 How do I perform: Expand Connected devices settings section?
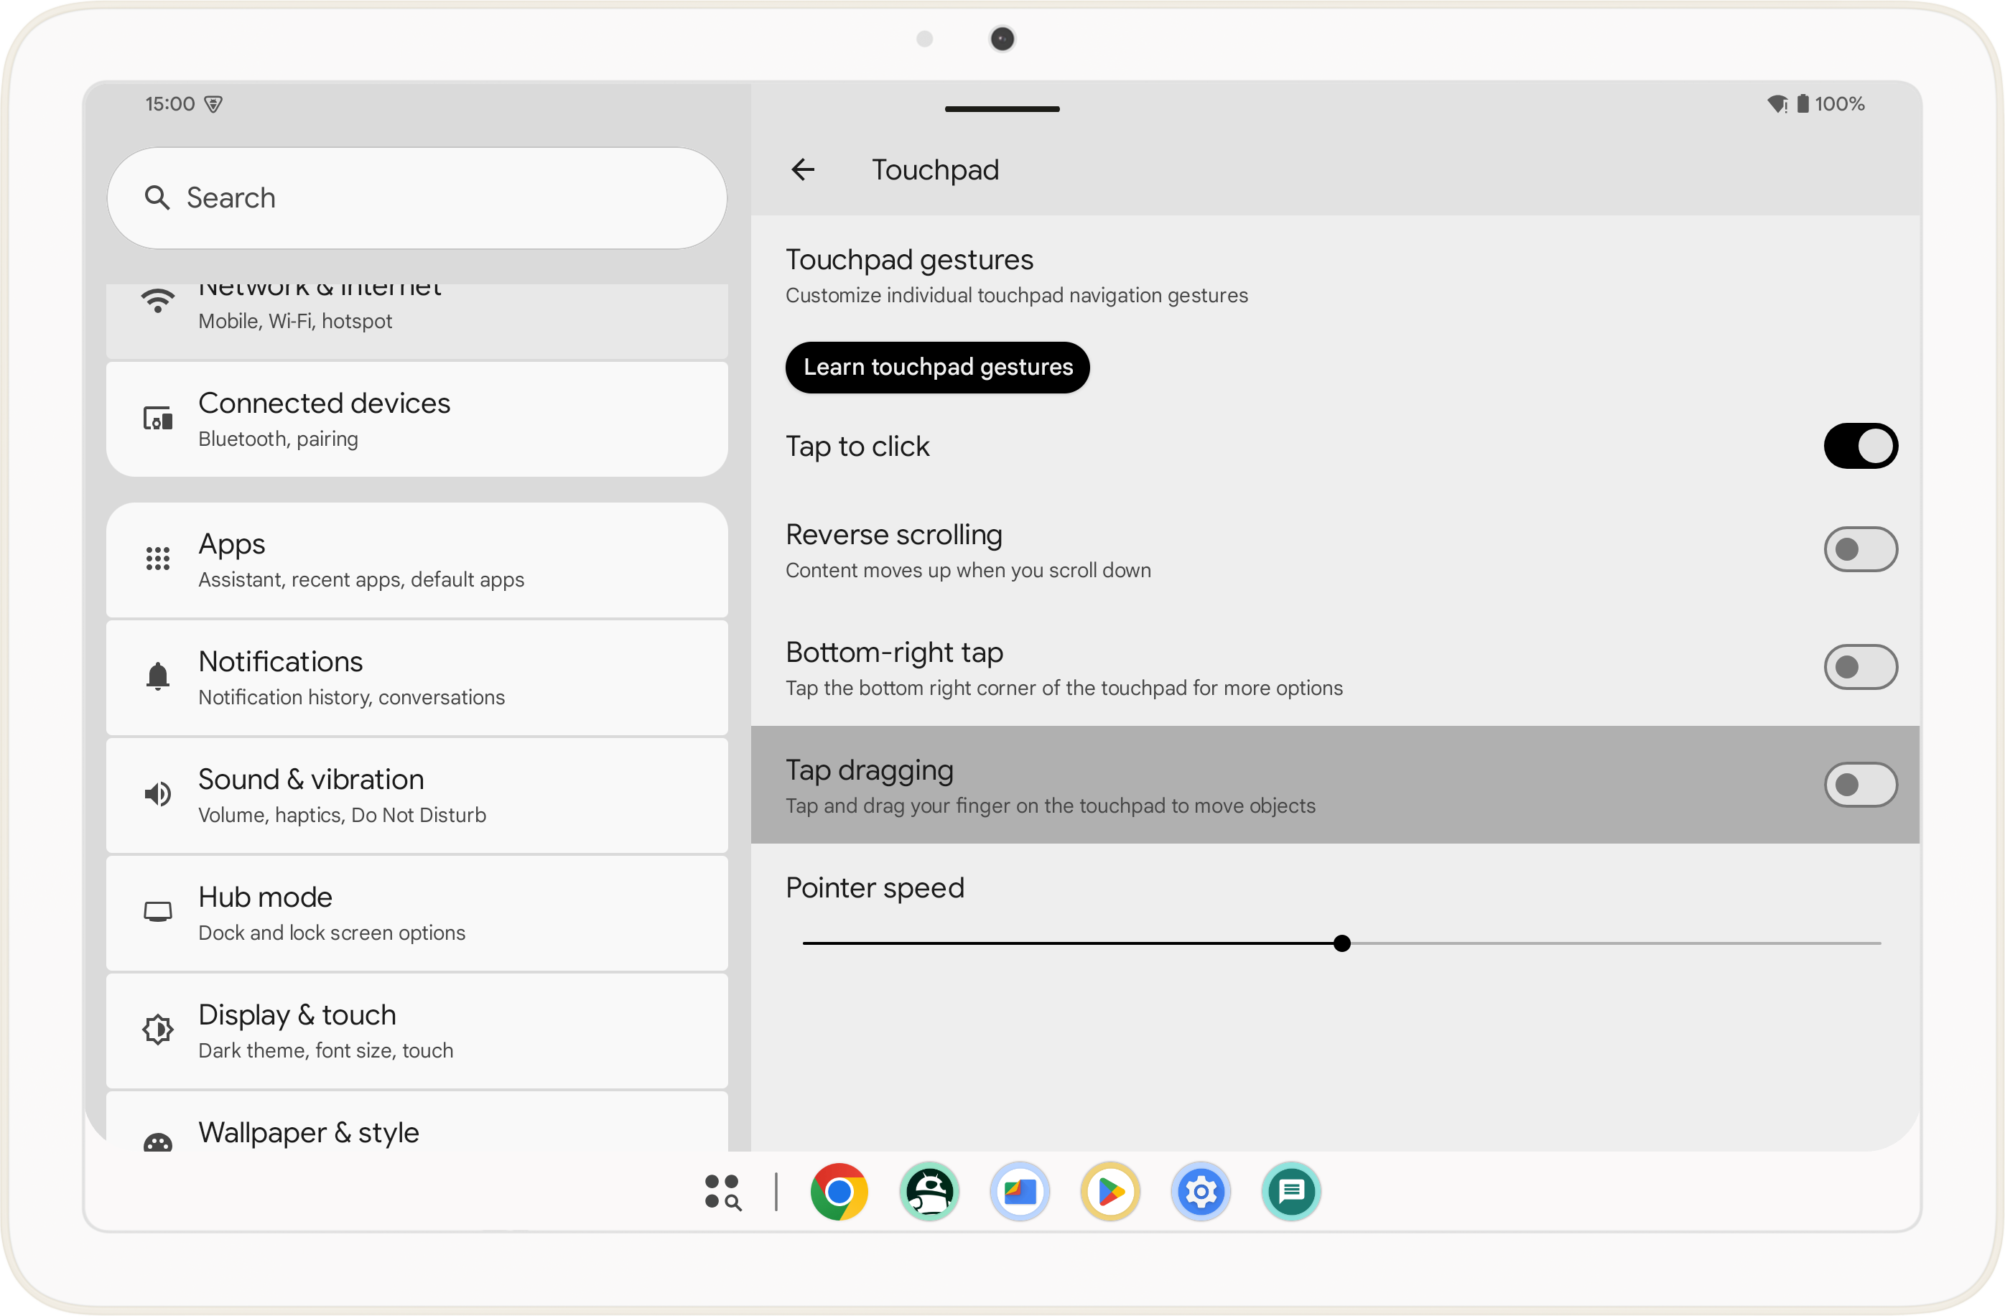416,417
